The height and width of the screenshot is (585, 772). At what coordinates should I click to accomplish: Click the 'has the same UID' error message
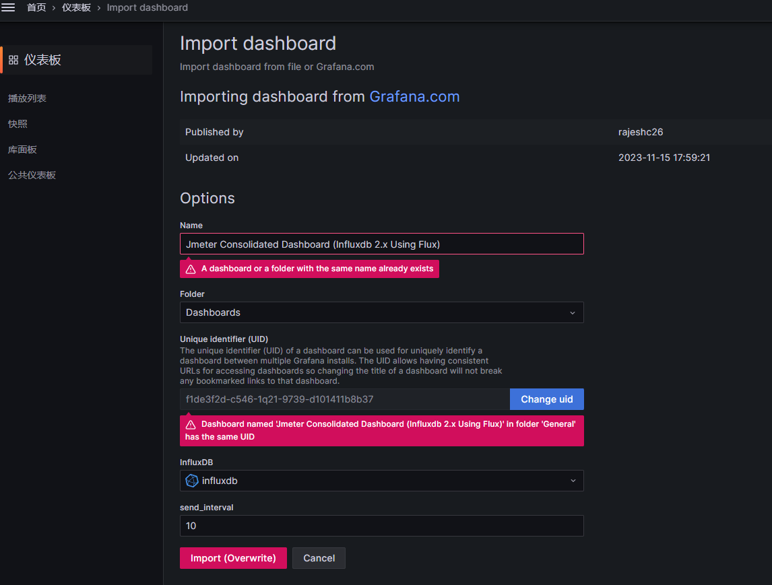pyautogui.click(x=381, y=431)
